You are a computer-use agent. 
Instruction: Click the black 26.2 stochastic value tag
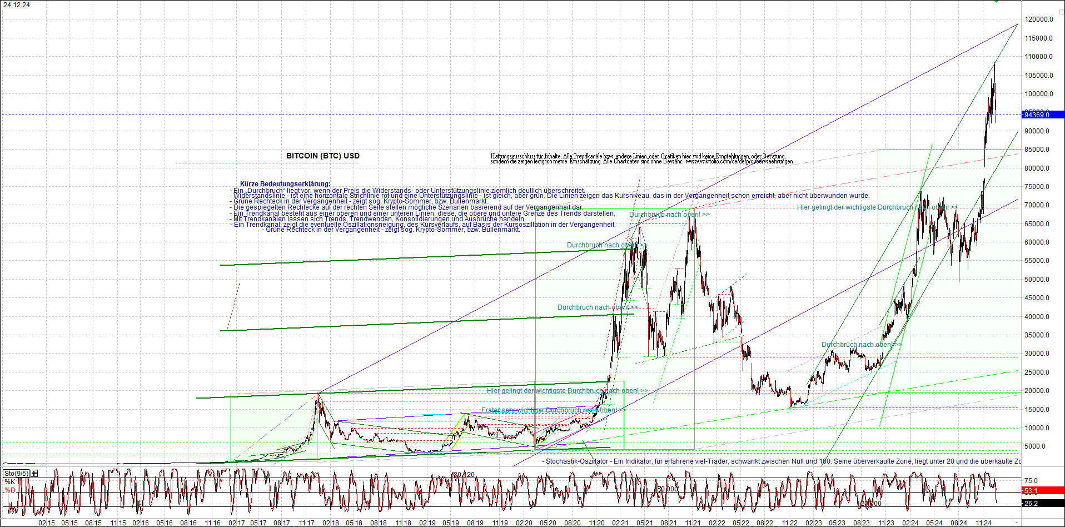pyautogui.click(x=1043, y=503)
